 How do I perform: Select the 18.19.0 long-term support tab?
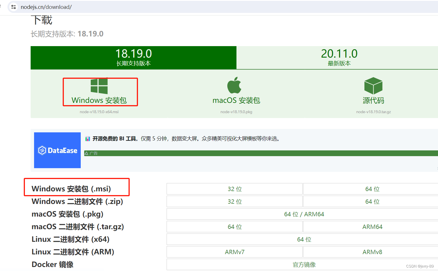[133, 58]
